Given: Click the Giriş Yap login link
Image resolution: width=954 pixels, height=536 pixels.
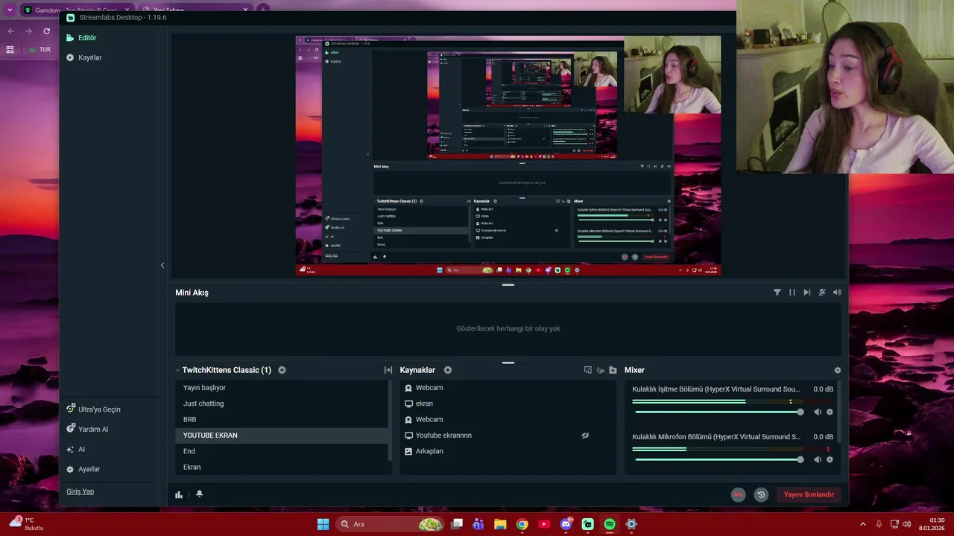Looking at the screenshot, I should [80, 491].
